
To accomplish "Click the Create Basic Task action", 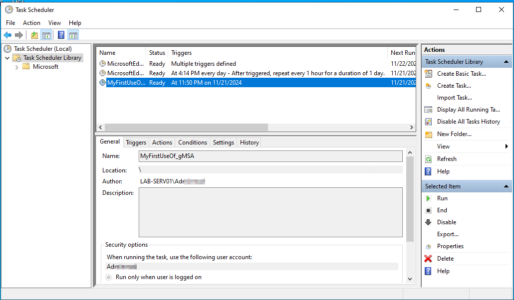I will tap(461, 74).
